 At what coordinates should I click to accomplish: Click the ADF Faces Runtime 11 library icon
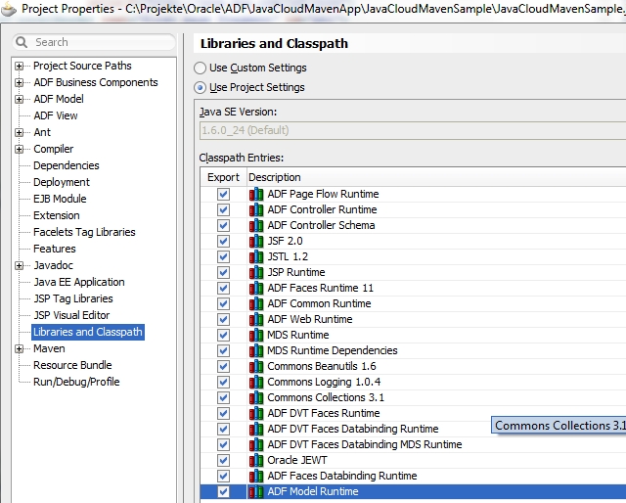pos(256,288)
